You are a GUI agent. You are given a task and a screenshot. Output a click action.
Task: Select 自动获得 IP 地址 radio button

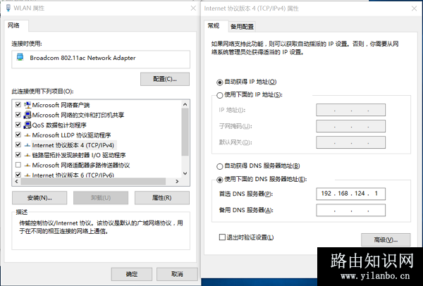(x=220, y=82)
